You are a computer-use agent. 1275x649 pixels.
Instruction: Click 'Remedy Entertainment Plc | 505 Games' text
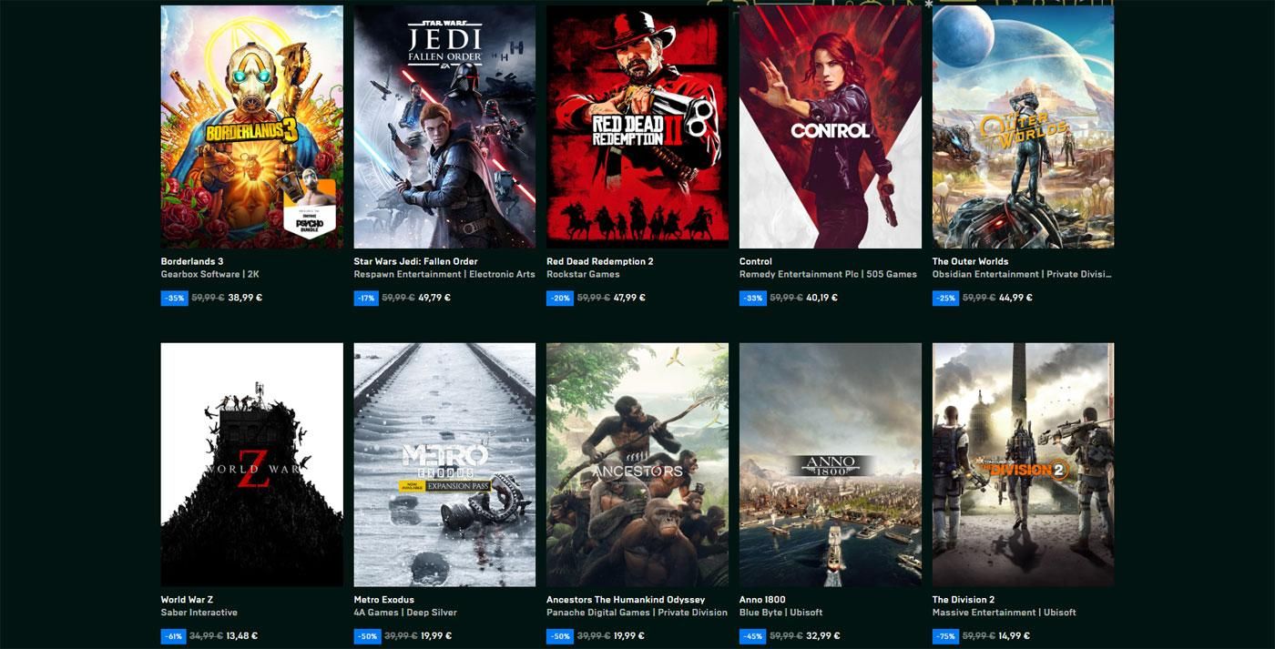point(828,274)
